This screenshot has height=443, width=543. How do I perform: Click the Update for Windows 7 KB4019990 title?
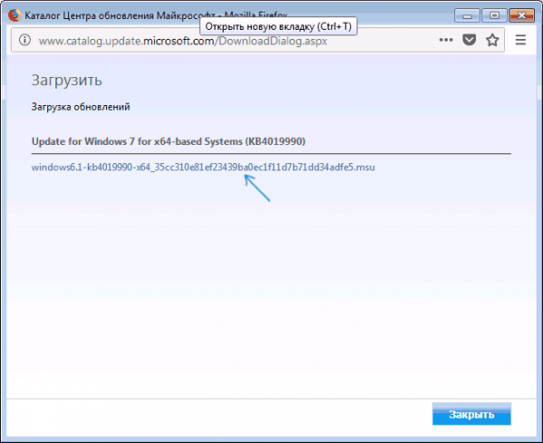(x=168, y=141)
